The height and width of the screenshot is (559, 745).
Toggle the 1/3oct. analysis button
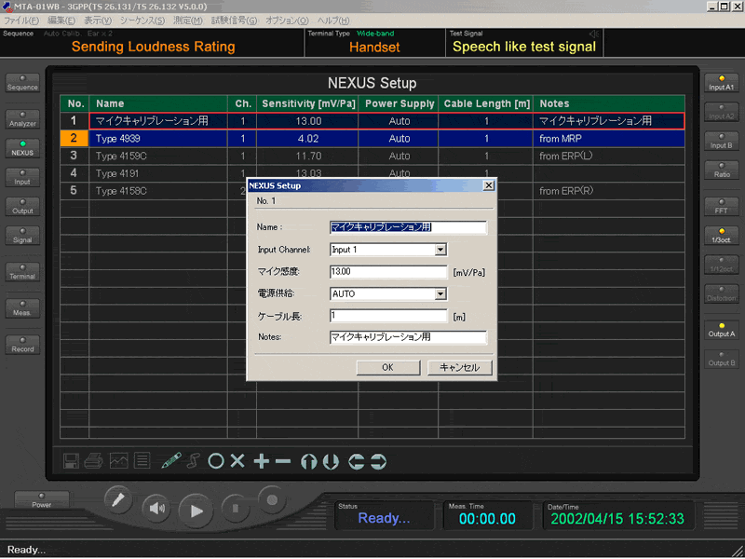[721, 236]
